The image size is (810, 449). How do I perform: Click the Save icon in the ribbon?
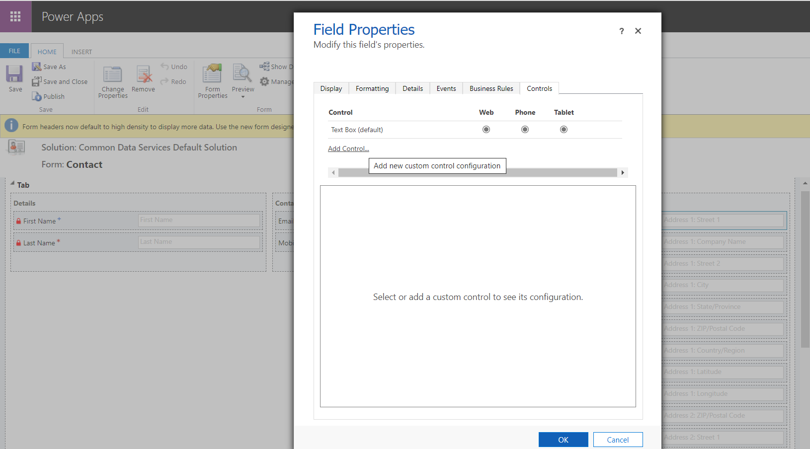coord(14,74)
